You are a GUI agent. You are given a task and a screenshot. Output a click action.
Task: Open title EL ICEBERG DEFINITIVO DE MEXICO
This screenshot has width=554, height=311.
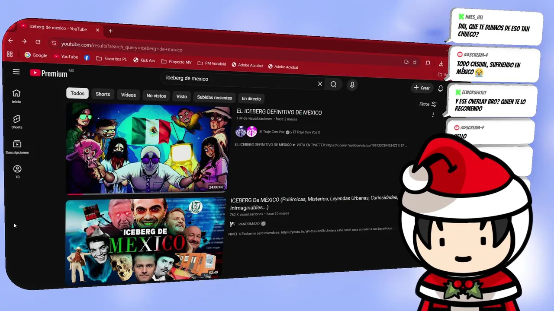click(x=279, y=112)
